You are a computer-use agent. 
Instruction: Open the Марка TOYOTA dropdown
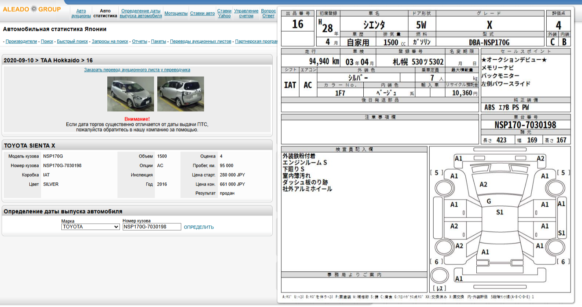coord(91,227)
